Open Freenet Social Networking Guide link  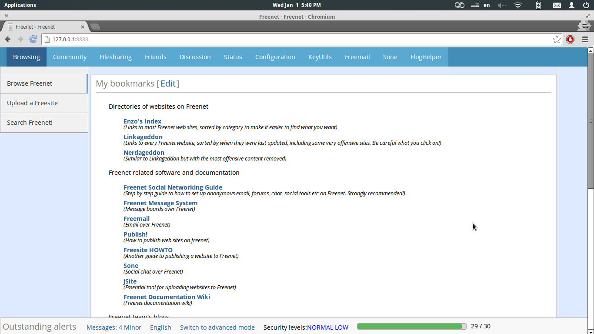click(173, 187)
